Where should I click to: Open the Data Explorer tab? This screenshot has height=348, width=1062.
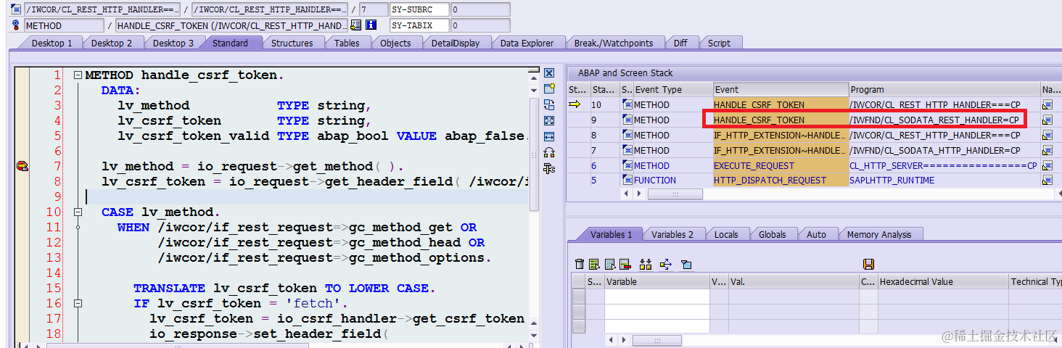click(527, 43)
